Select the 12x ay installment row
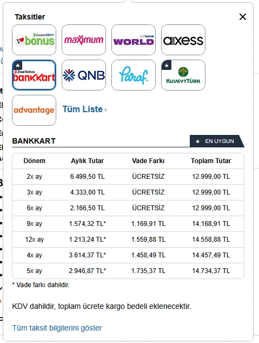259x343 pixels. click(128, 240)
